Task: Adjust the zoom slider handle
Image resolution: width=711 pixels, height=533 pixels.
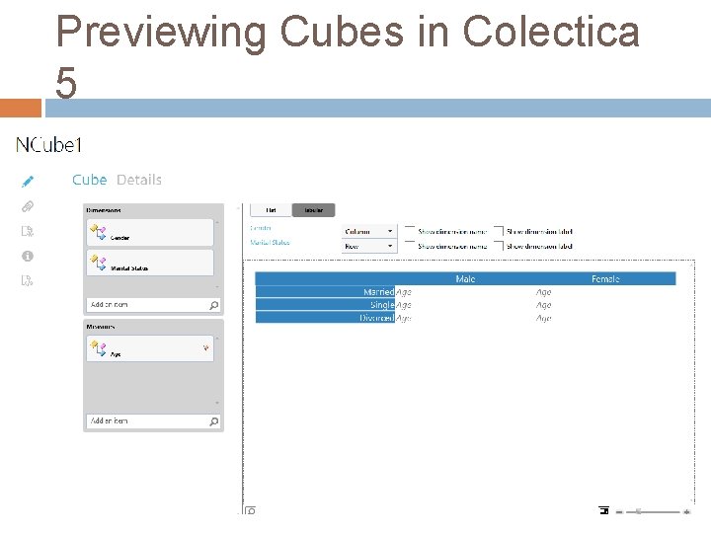Action: click(639, 511)
